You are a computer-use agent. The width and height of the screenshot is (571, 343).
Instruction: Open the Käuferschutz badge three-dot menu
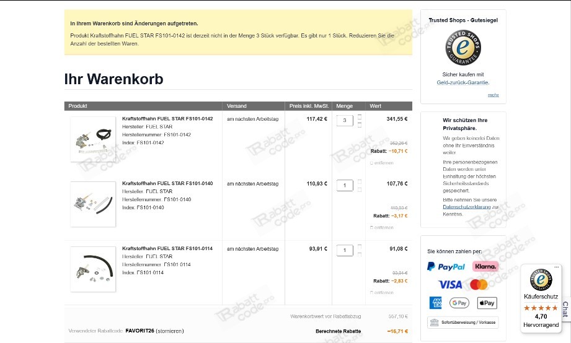tap(556, 267)
